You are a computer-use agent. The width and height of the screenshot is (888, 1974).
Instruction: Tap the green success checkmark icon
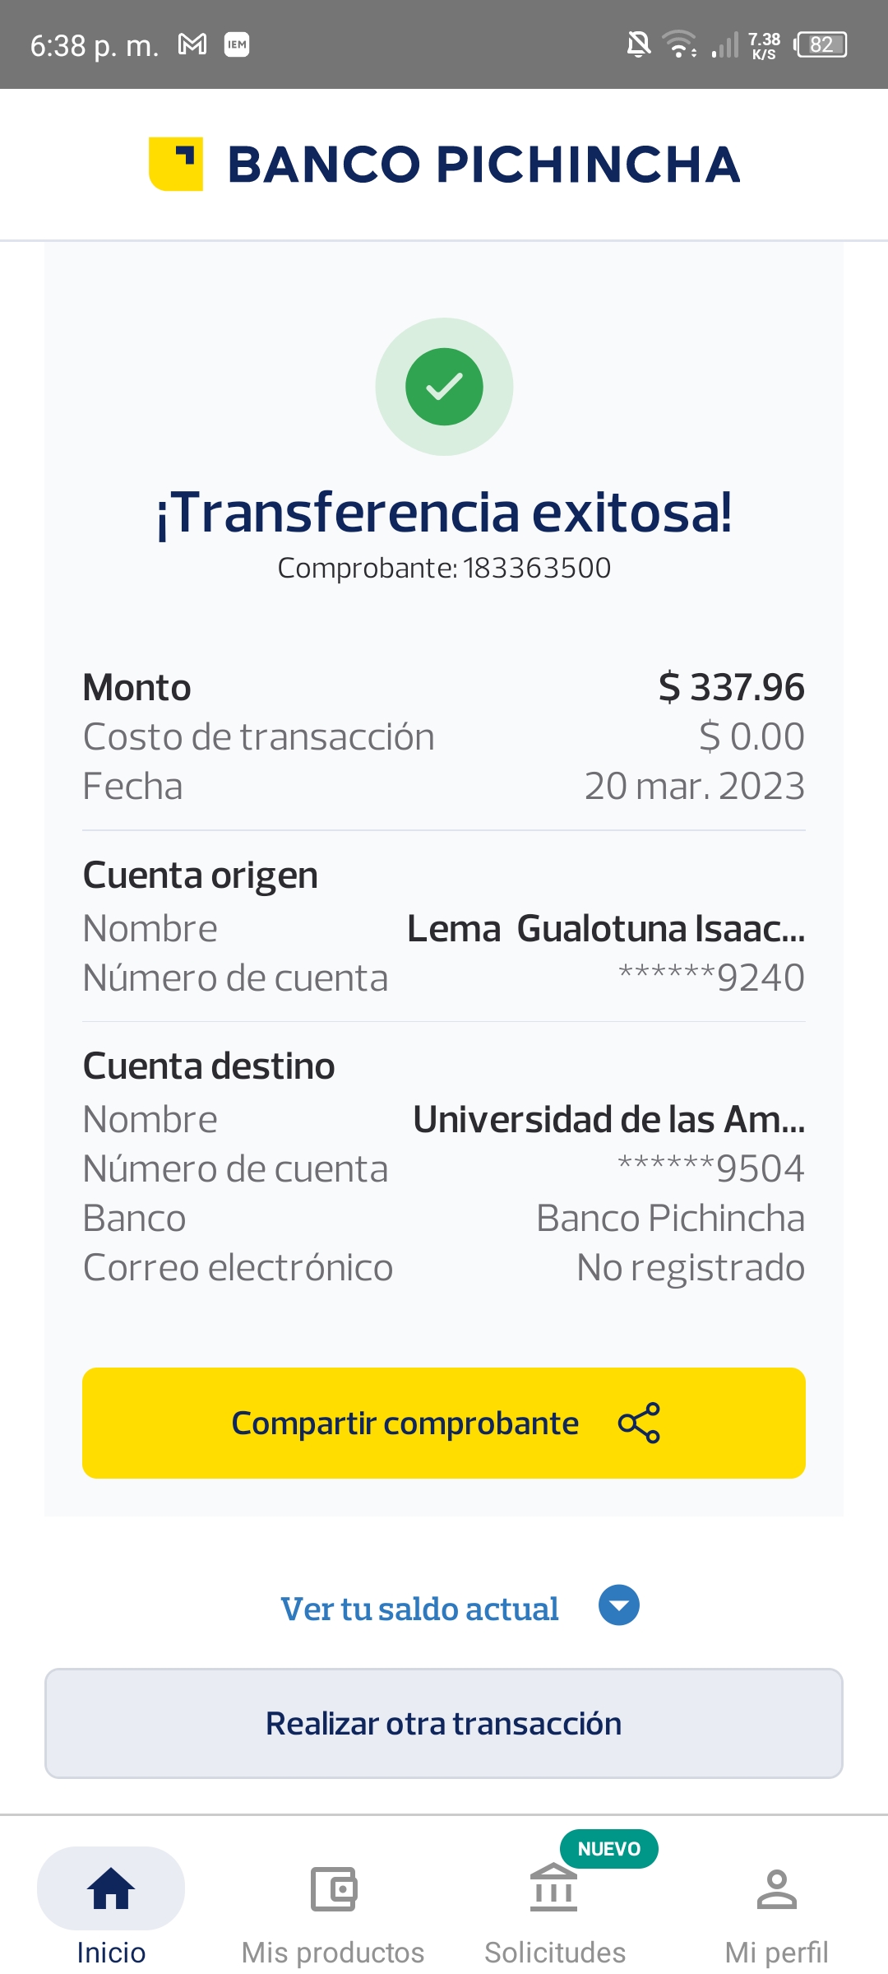coord(444,387)
